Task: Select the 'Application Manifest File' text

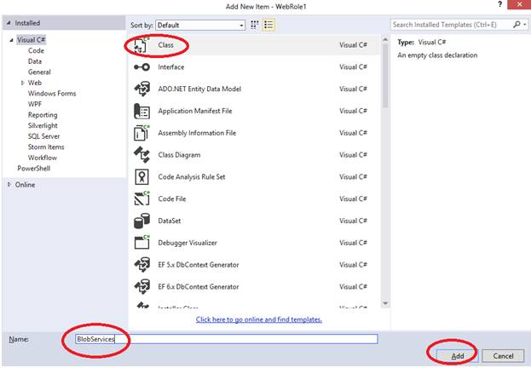Action: point(194,111)
